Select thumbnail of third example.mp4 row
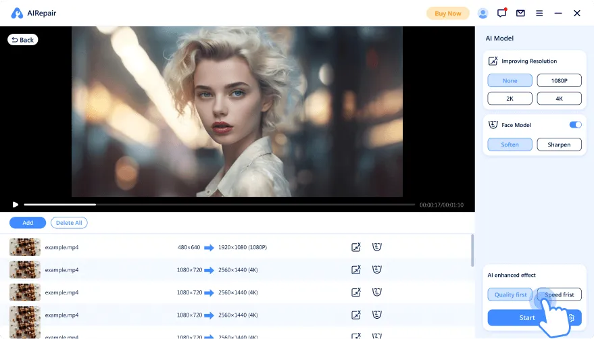Screen dimensions: 594x339 25,292
